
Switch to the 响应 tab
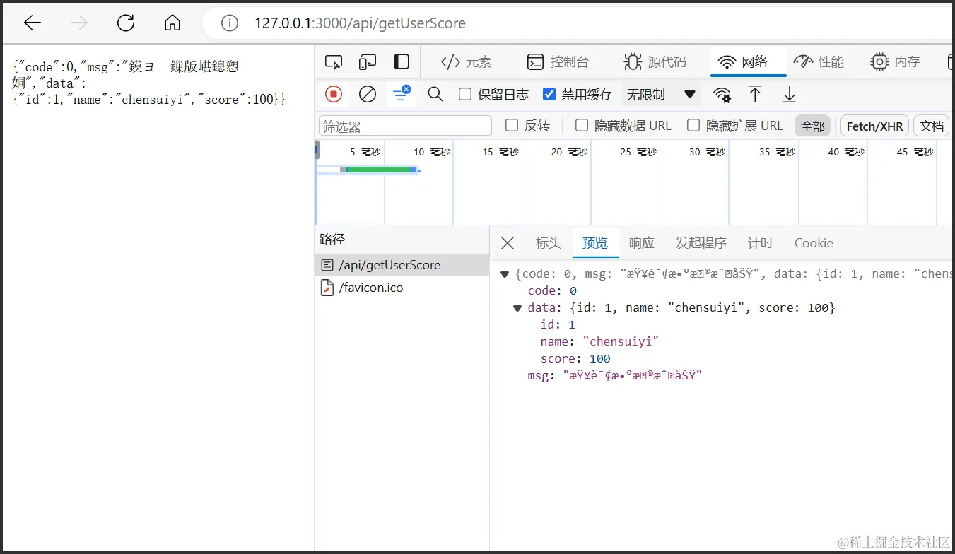click(642, 243)
